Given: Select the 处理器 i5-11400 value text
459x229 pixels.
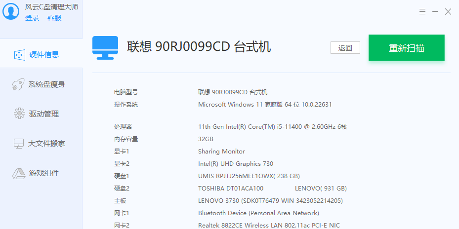Looking at the screenshot, I should pos(272,127).
